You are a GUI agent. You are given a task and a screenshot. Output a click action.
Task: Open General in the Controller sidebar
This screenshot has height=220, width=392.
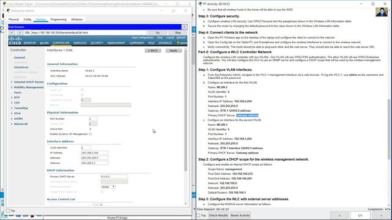pos(19,57)
